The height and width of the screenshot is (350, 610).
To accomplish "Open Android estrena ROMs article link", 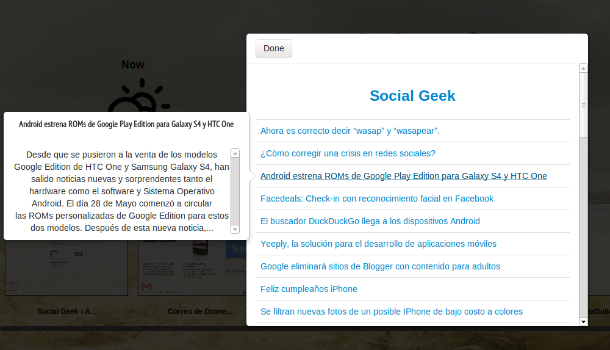I will 403,176.
